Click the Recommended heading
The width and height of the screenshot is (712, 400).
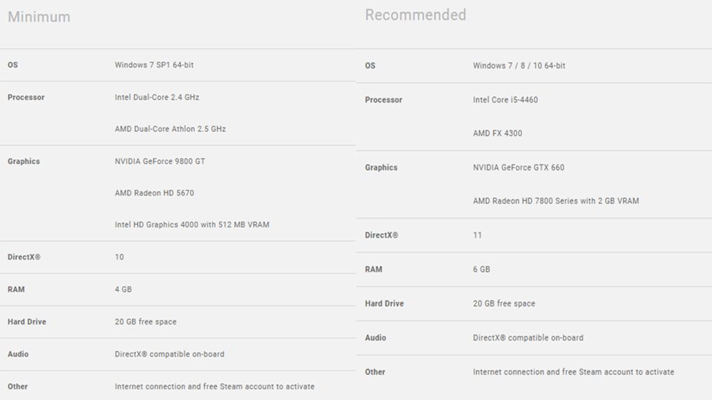click(x=415, y=15)
